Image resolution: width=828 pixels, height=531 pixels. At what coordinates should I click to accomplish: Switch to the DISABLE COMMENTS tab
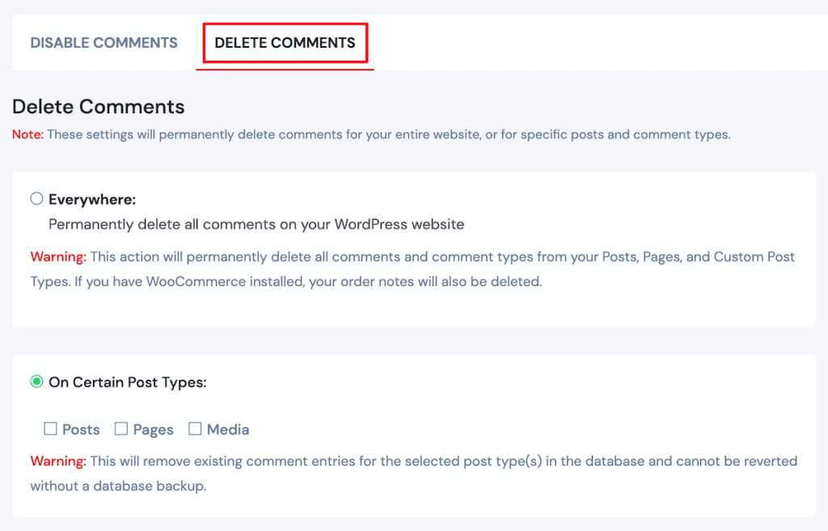[x=103, y=42]
